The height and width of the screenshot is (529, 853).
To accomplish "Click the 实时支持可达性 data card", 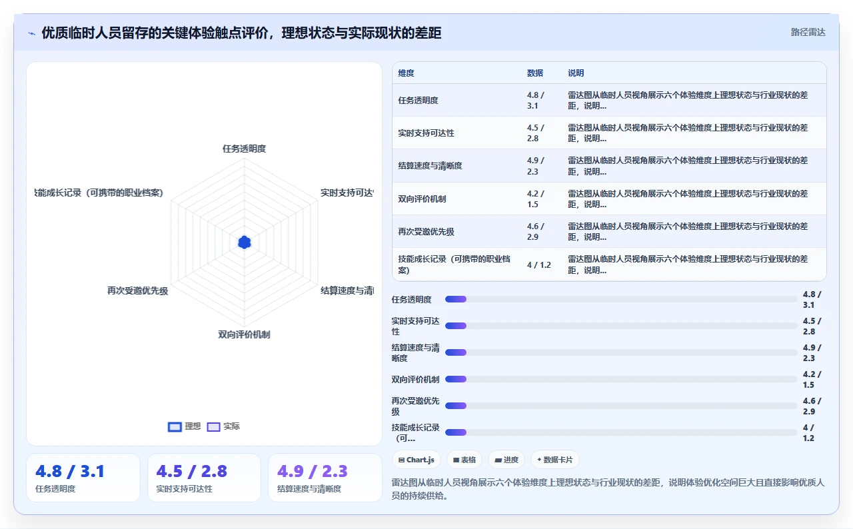I will click(x=204, y=478).
